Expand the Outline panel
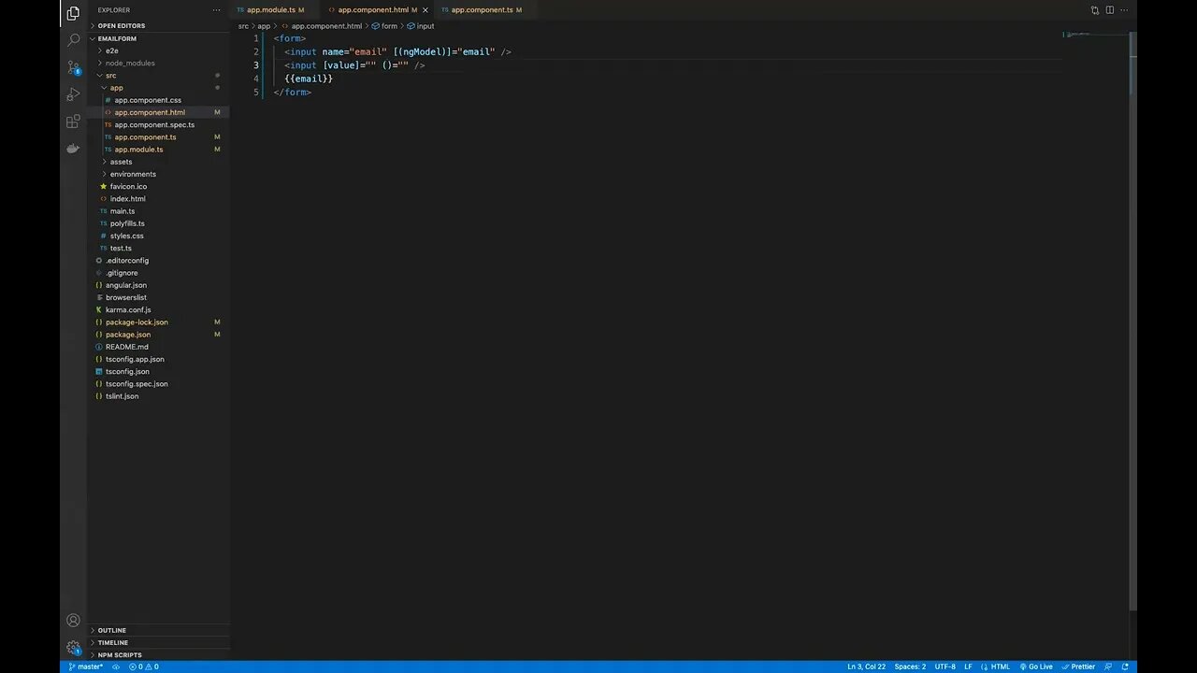This screenshot has width=1197, height=673. point(159,630)
